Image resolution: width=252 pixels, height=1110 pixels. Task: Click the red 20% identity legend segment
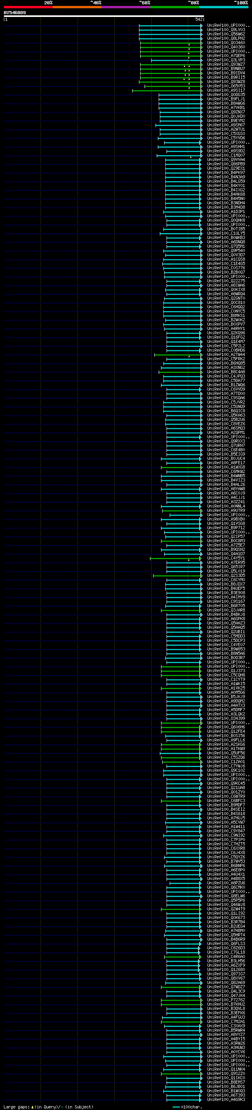point(28,7)
